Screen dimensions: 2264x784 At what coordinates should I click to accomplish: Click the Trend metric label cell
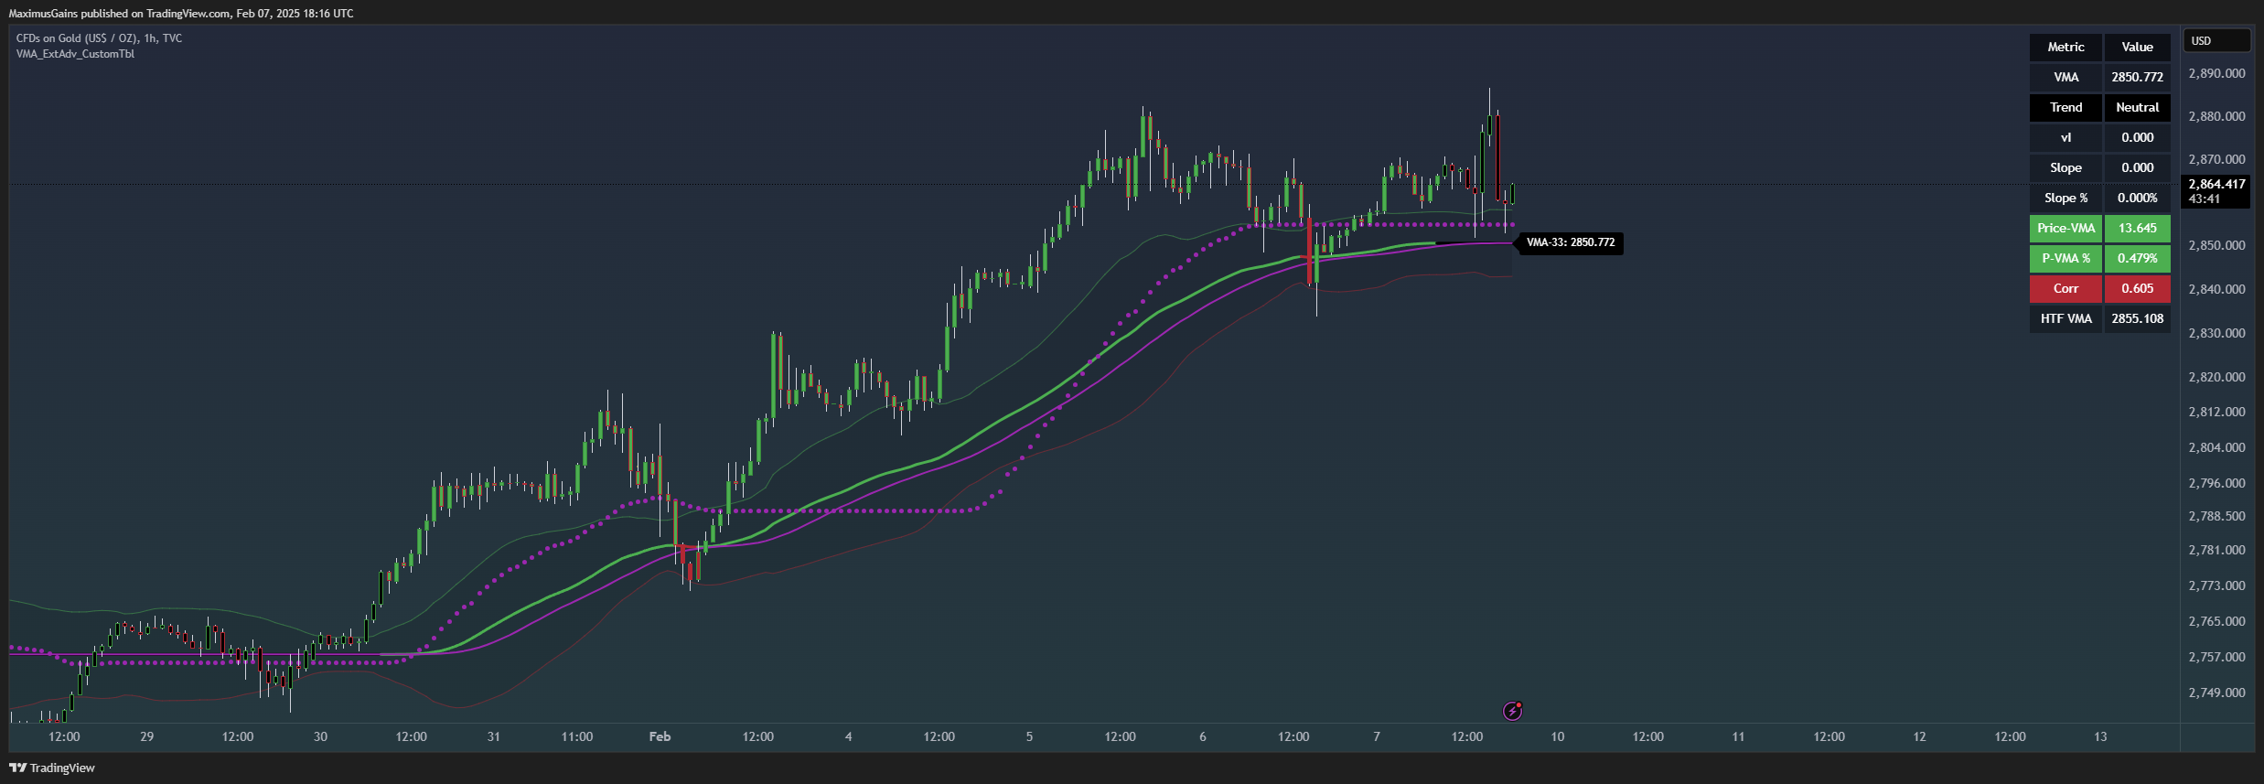click(2065, 107)
